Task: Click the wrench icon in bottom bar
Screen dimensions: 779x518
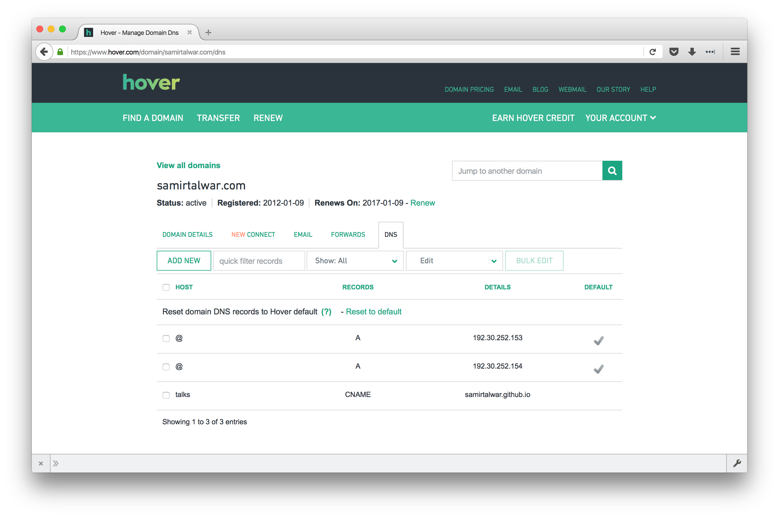Action: point(737,463)
